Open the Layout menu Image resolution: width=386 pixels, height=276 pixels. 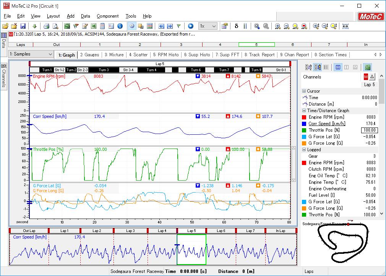(53, 16)
